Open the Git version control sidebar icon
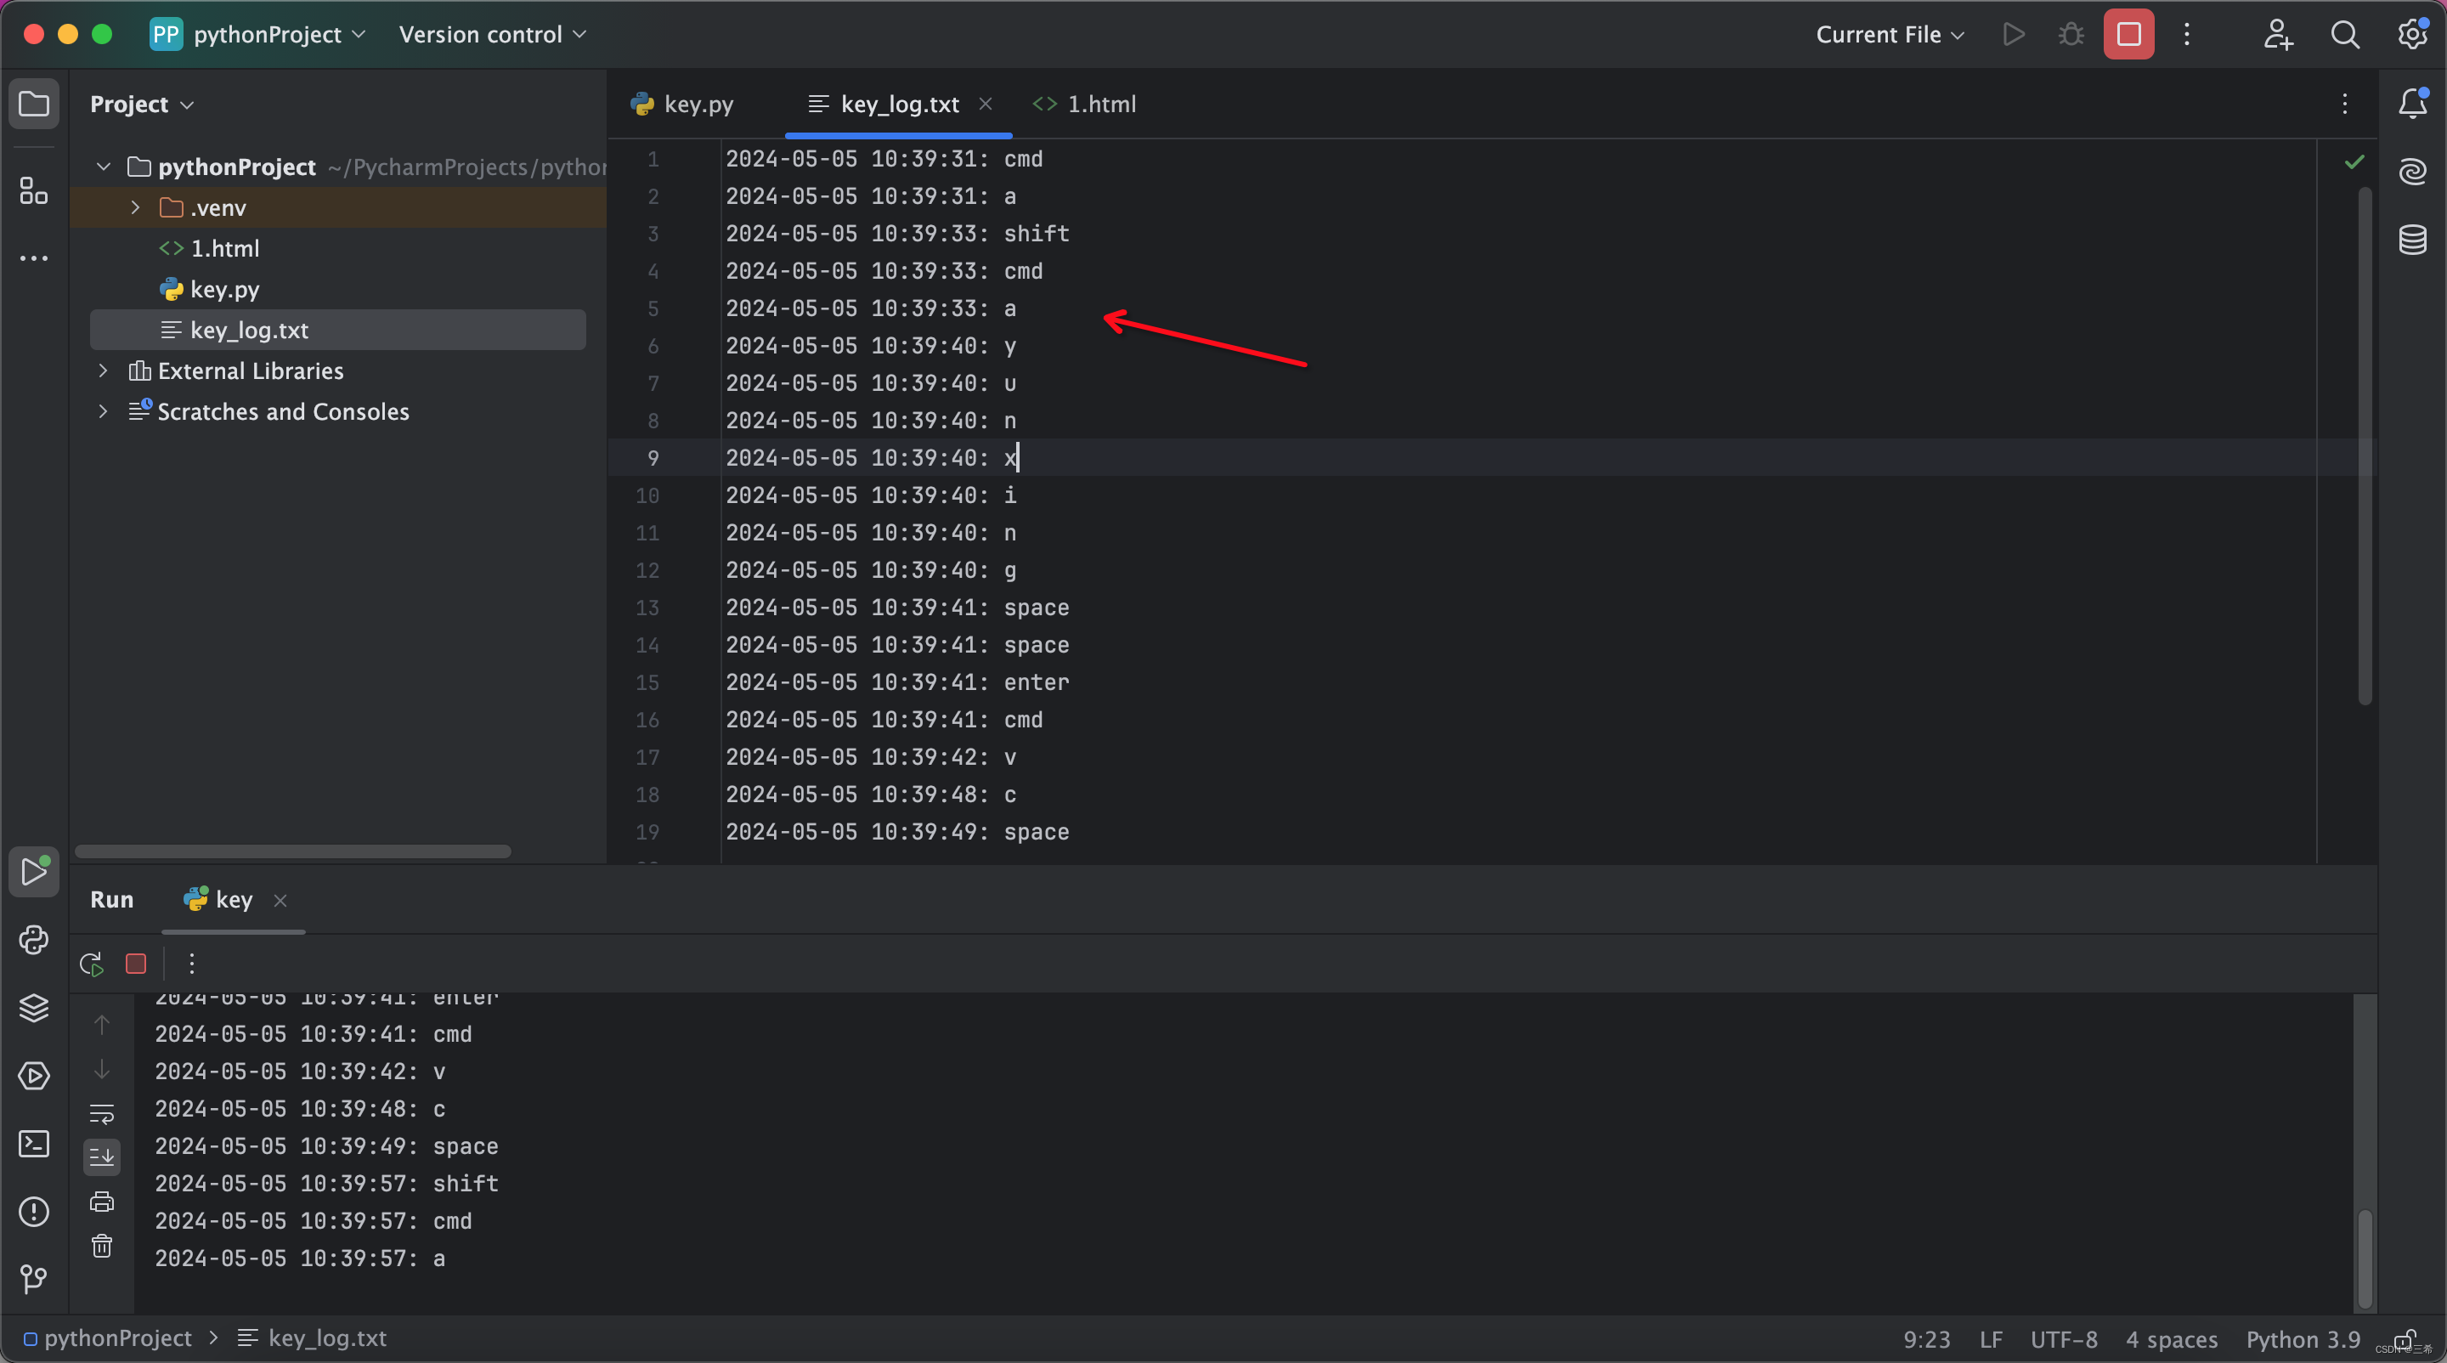 pos(34,1280)
